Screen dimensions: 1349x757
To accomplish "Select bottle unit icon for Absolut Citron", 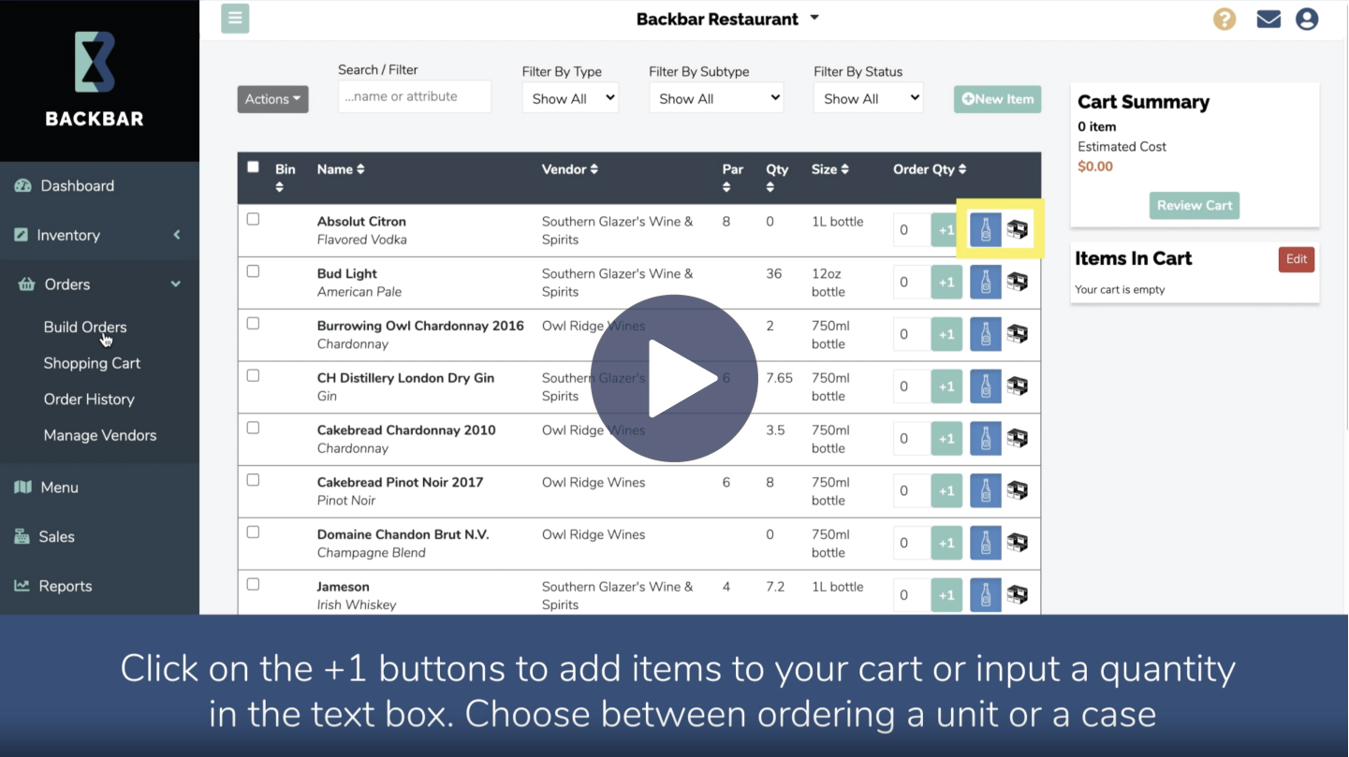I will tap(986, 229).
